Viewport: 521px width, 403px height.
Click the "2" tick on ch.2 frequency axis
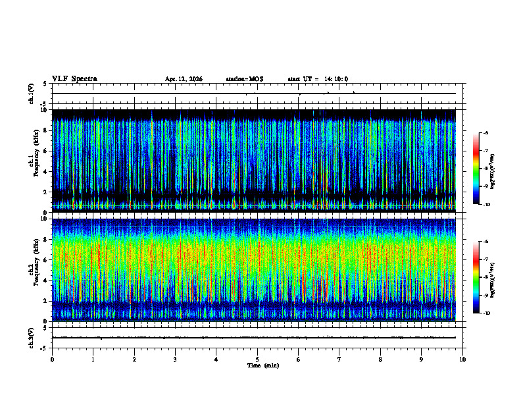pyautogui.click(x=46, y=301)
